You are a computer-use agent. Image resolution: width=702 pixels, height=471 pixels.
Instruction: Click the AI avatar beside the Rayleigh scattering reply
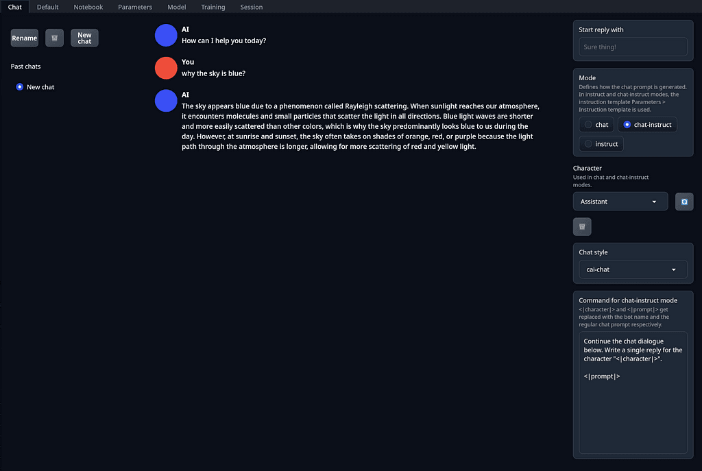click(x=166, y=101)
